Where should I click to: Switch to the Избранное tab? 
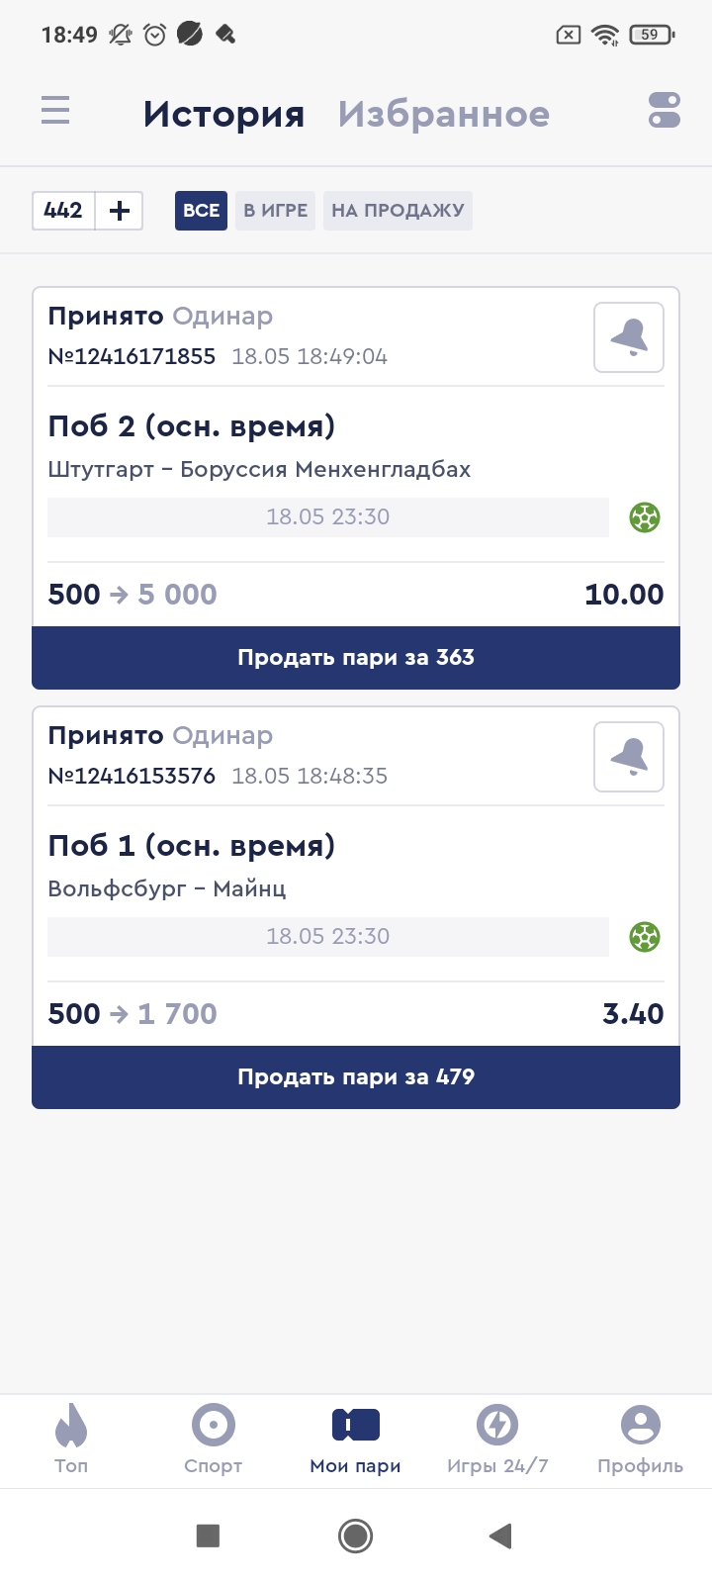click(x=443, y=115)
